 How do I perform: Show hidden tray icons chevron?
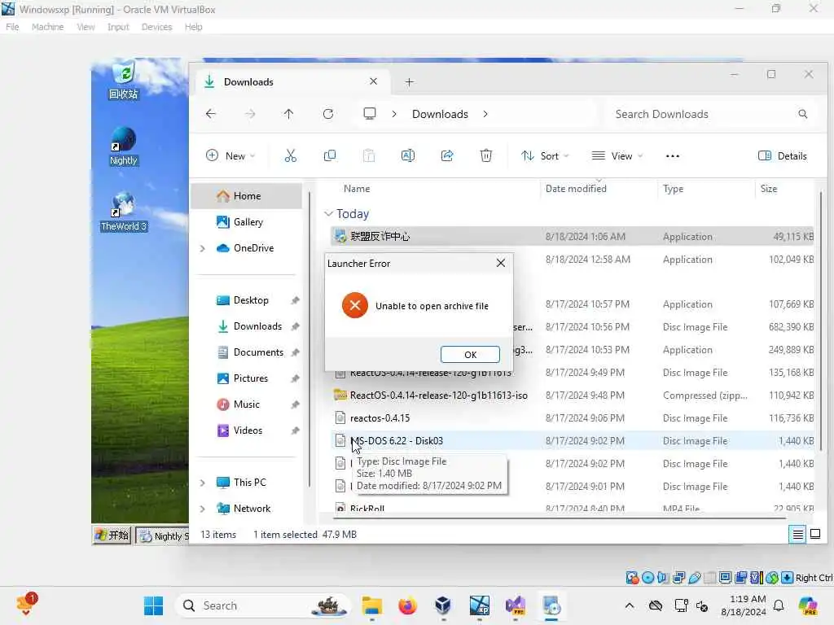pos(630,605)
